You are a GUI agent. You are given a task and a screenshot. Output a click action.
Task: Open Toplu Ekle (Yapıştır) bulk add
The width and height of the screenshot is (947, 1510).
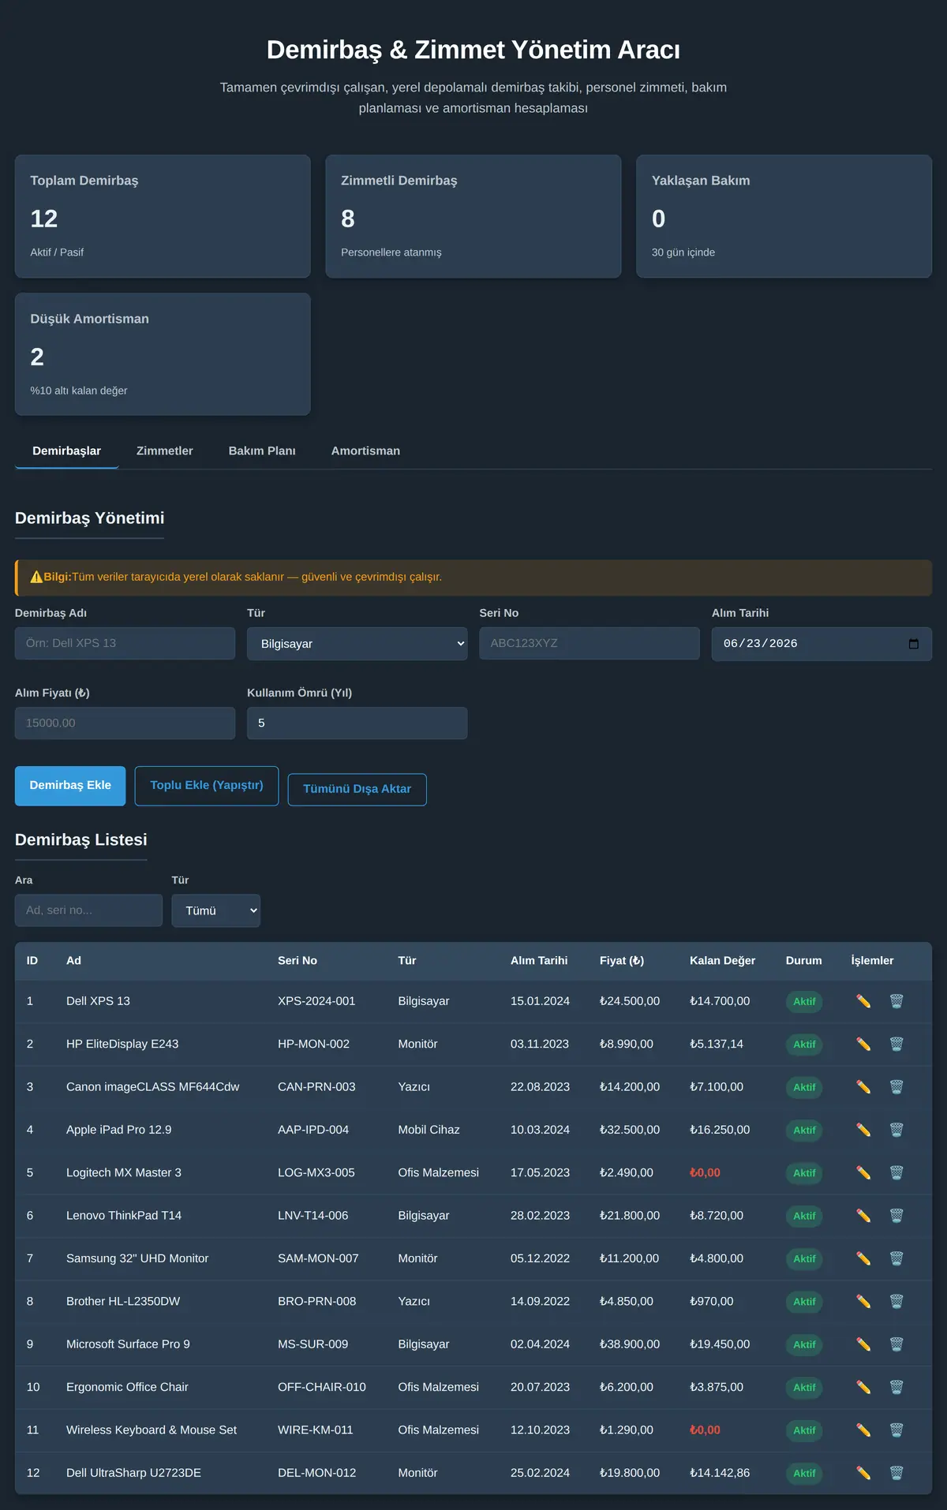207,786
